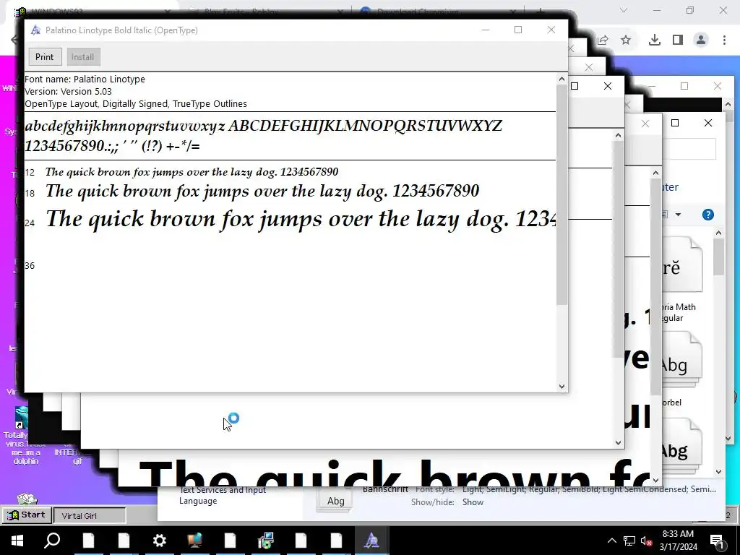Click the OpenType Layout, Digitally Signed line
This screenshot has height=555, width=740.
[x=136, y=104]
